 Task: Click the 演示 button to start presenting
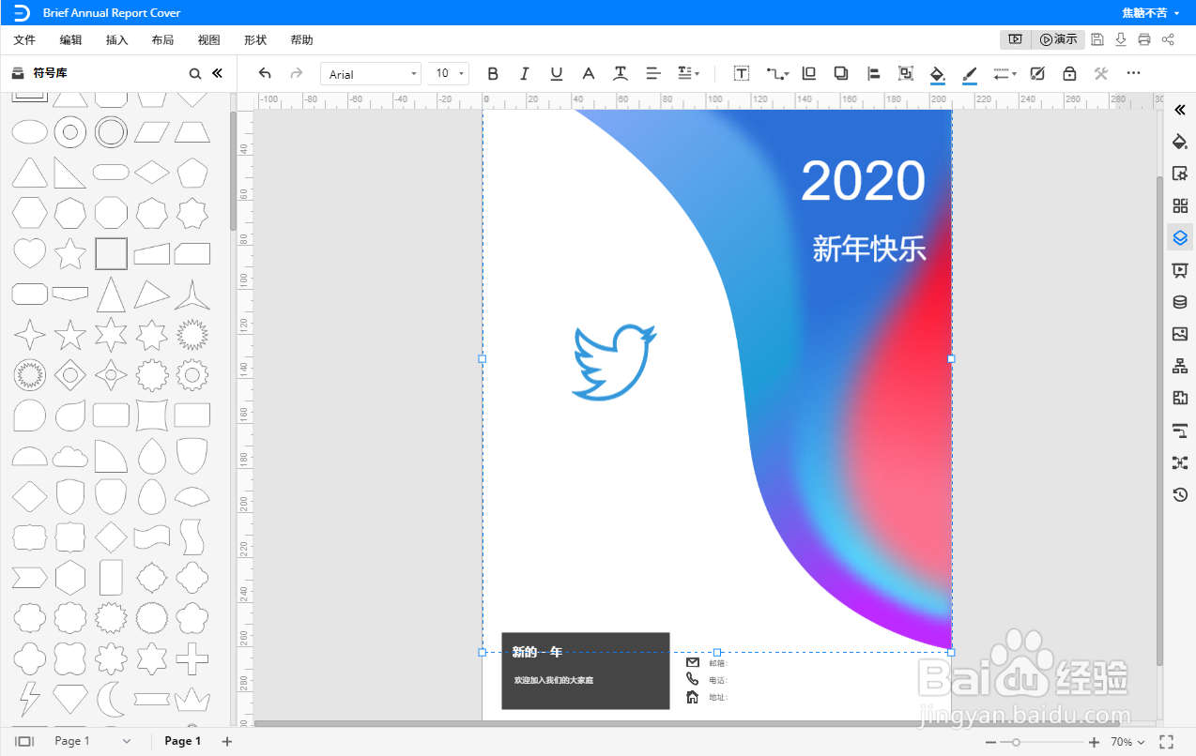coord(1059,39)
